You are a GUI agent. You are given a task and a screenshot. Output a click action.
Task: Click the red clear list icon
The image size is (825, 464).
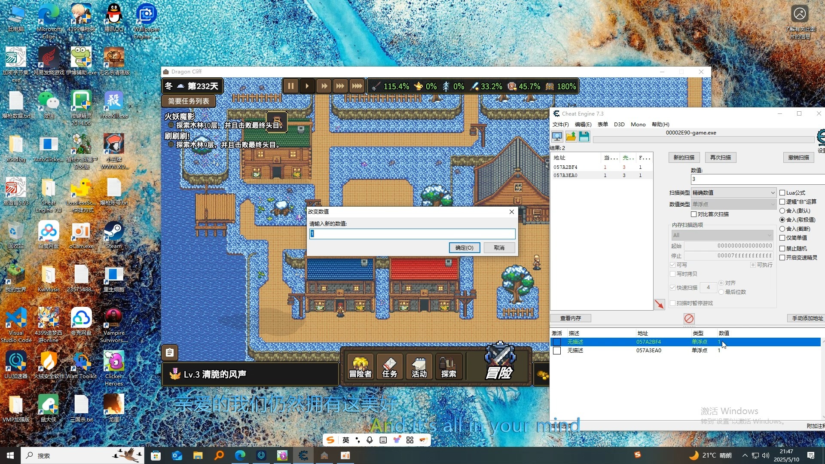689,318
